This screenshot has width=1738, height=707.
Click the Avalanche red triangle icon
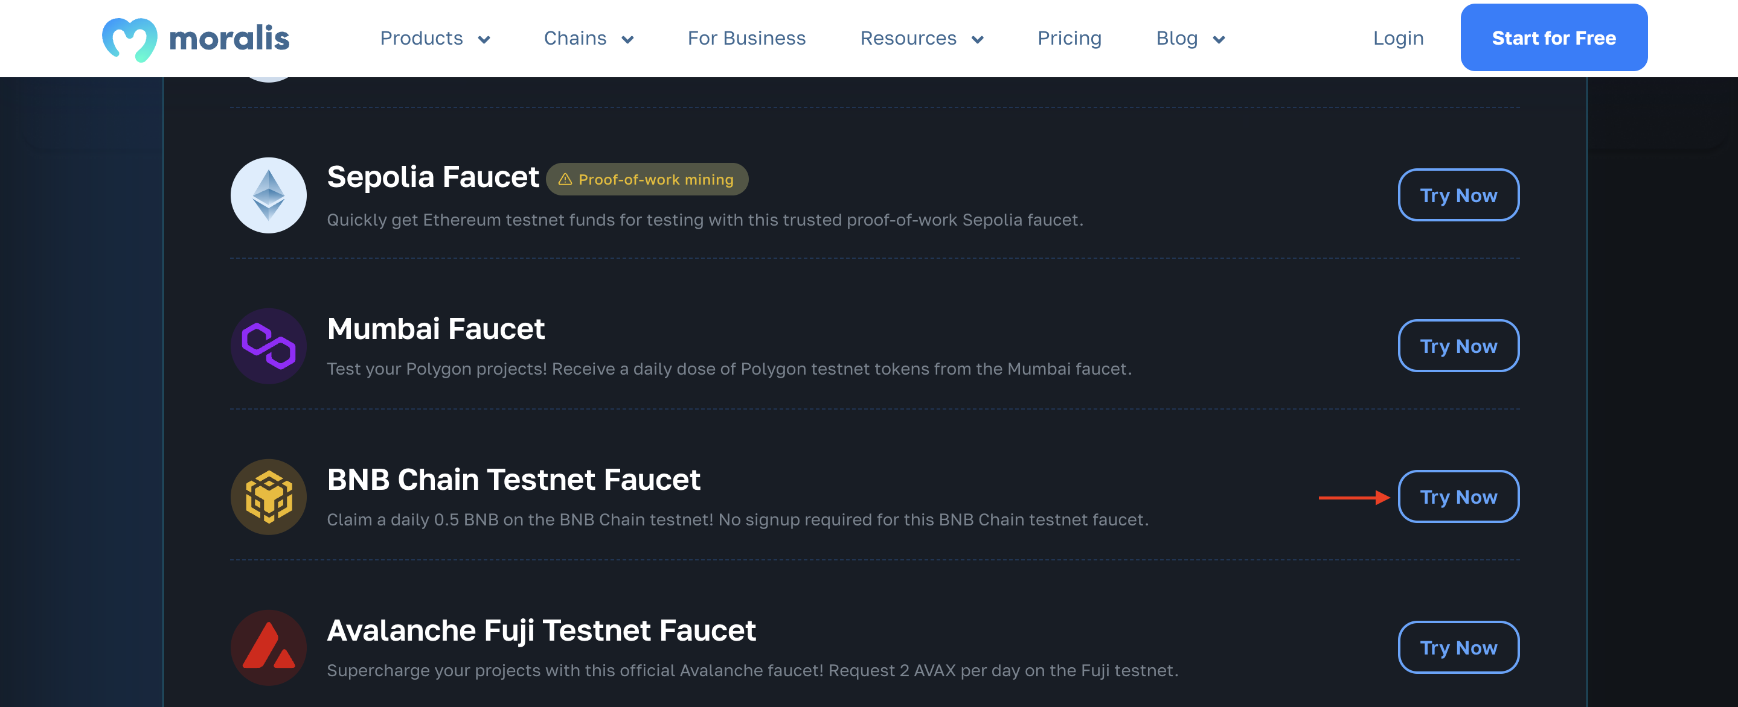click(269, 648)
